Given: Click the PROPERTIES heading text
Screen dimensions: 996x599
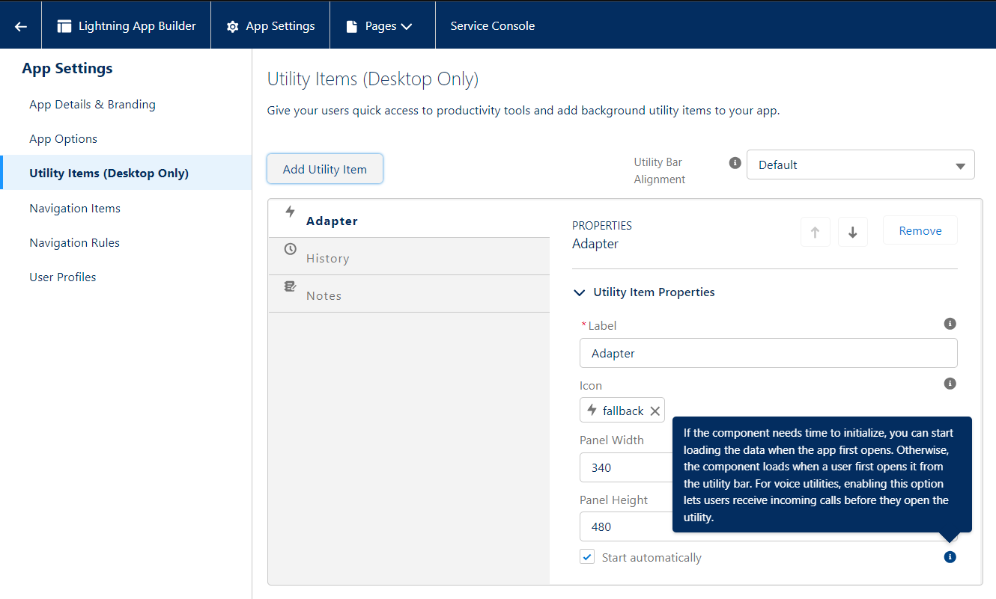Looking at the screenshot, I should click(x=602, y=225).
